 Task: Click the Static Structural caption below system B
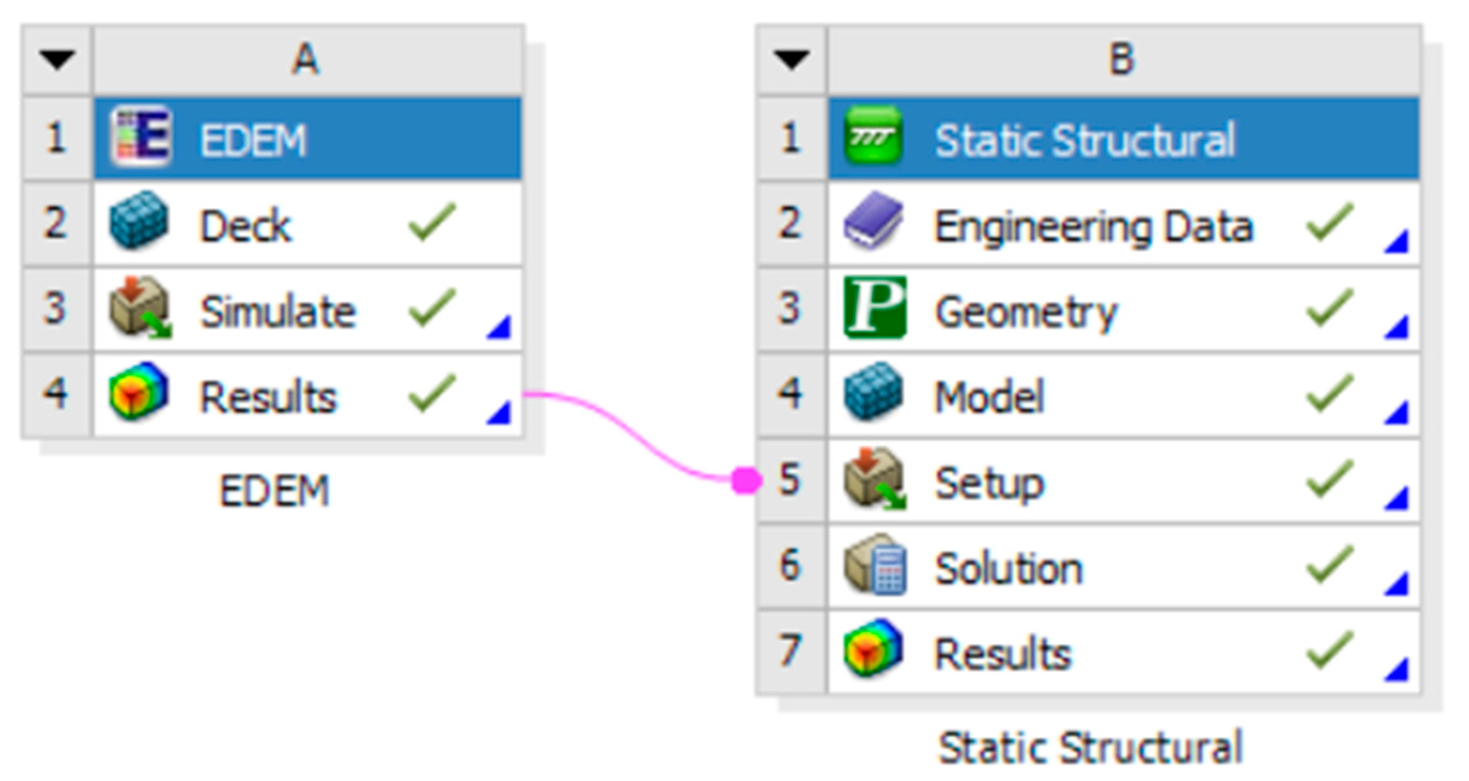1090,748
